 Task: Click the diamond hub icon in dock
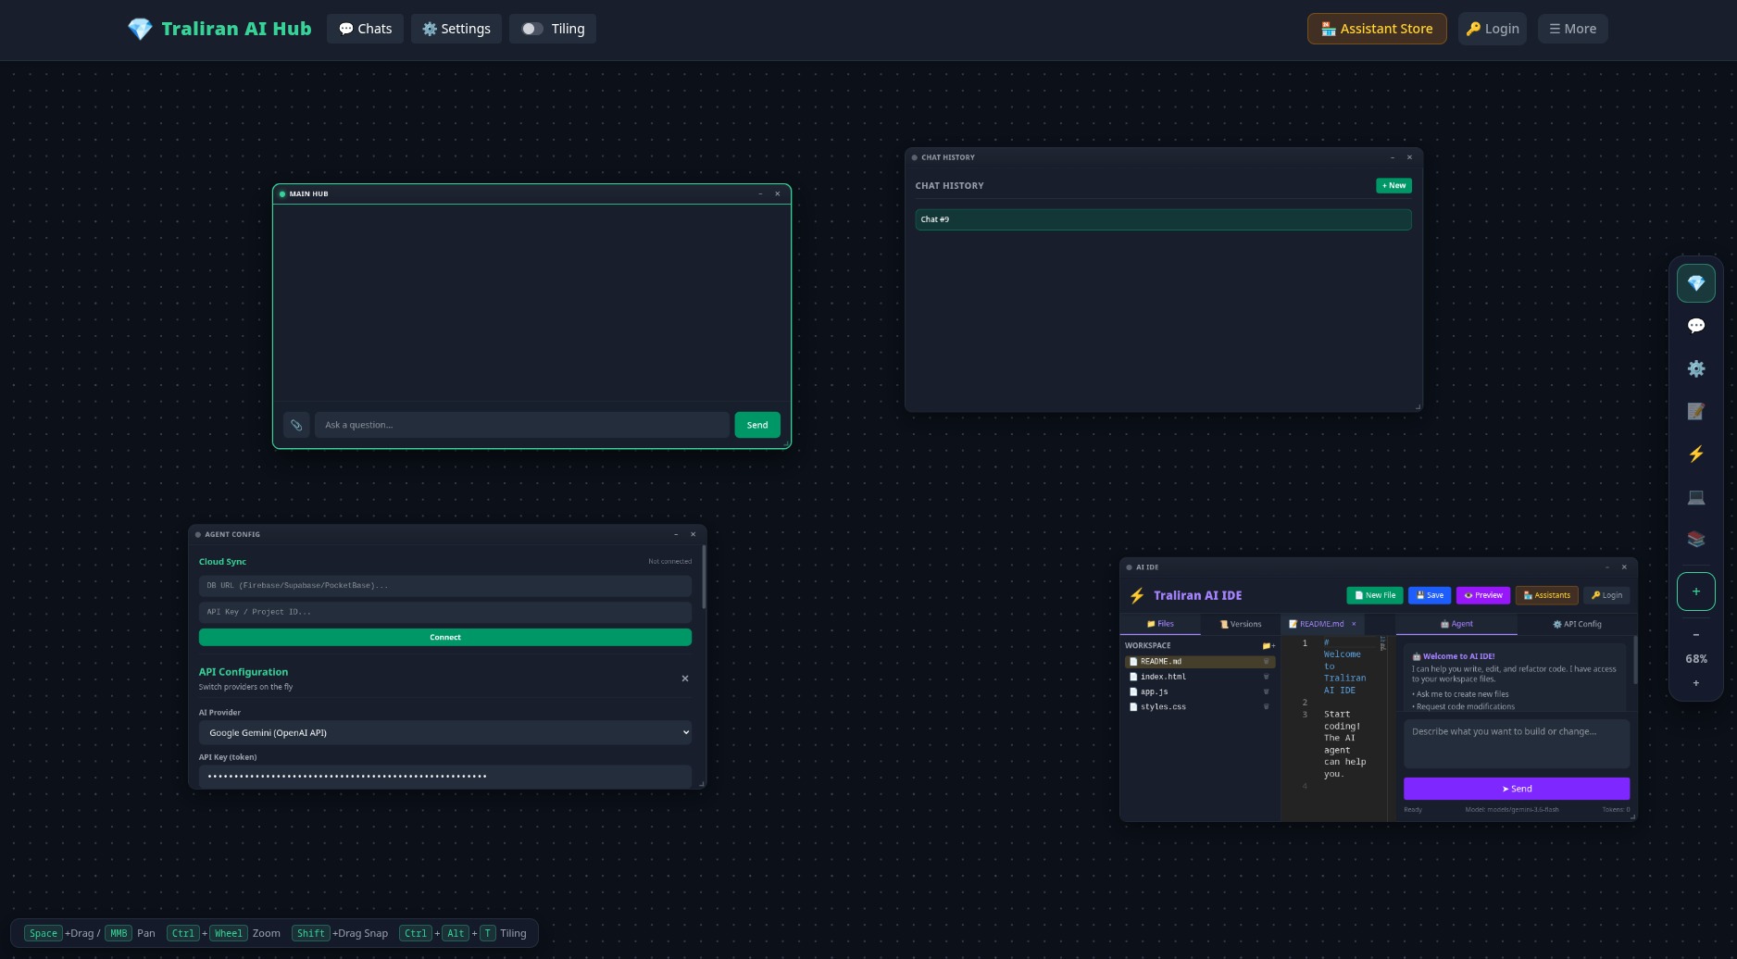tap(1695, 283)
